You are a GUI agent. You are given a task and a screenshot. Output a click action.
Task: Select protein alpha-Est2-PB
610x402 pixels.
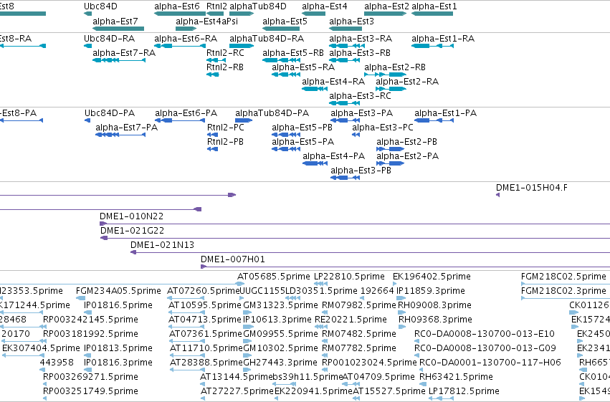coord(406,142)
